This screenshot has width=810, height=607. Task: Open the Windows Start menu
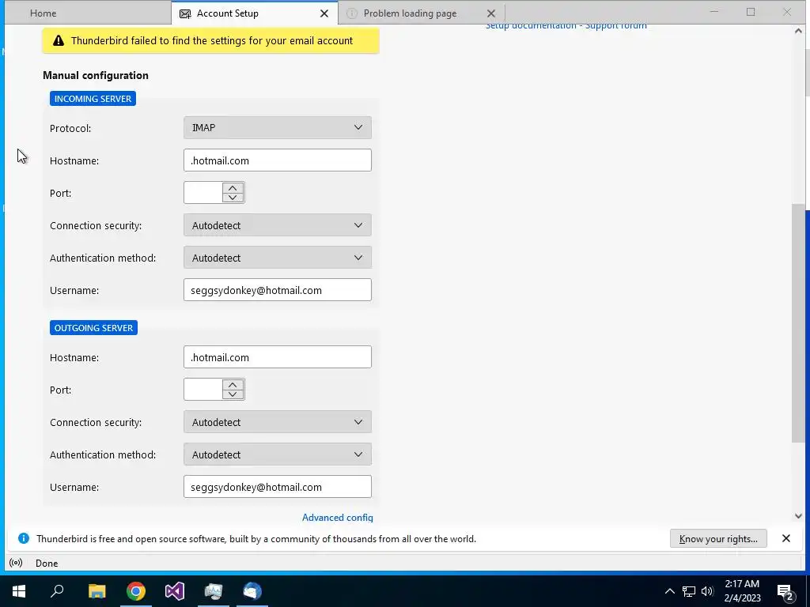click(x=19, y=591)
